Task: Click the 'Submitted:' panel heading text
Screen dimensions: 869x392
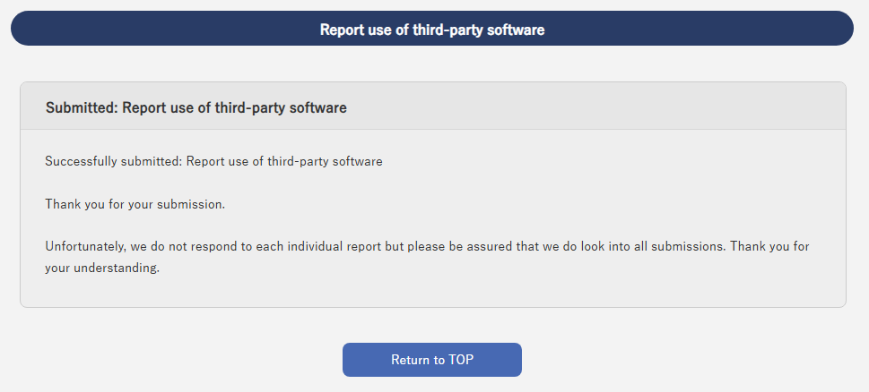Action: coord(196,107)
